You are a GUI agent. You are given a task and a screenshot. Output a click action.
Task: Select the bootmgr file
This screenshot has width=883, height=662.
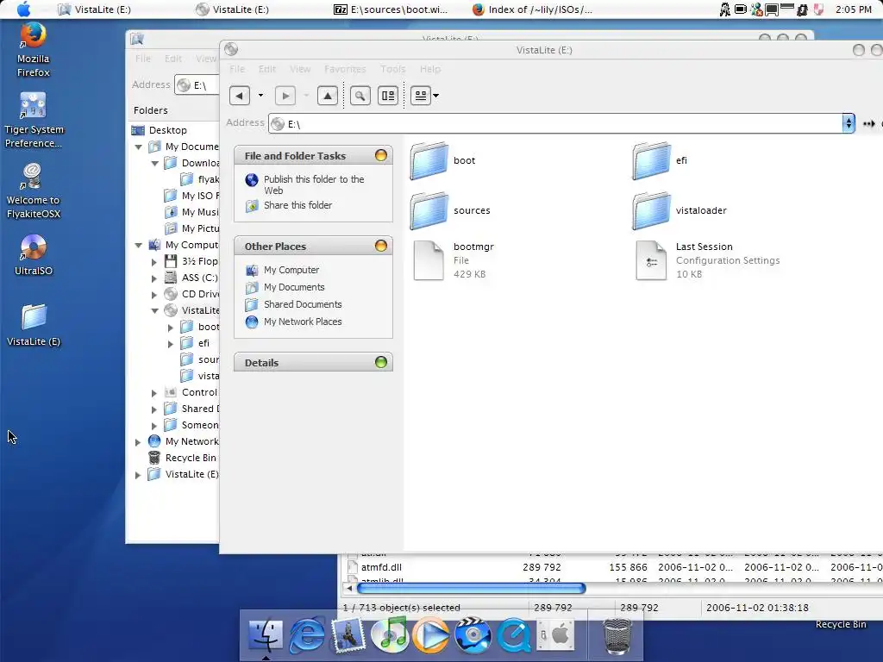pyautogui.click(x=454, y=260)
